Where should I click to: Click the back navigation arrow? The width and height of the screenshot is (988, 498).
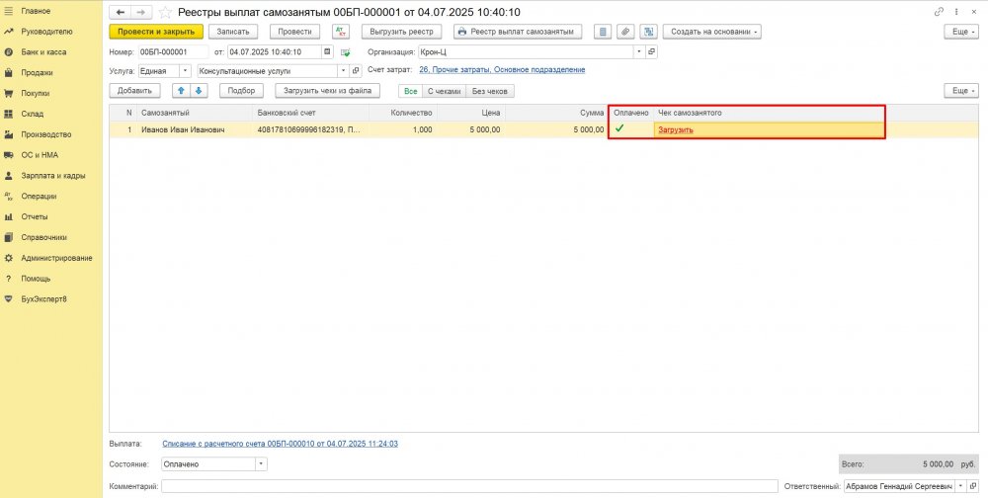pos(121,12)
